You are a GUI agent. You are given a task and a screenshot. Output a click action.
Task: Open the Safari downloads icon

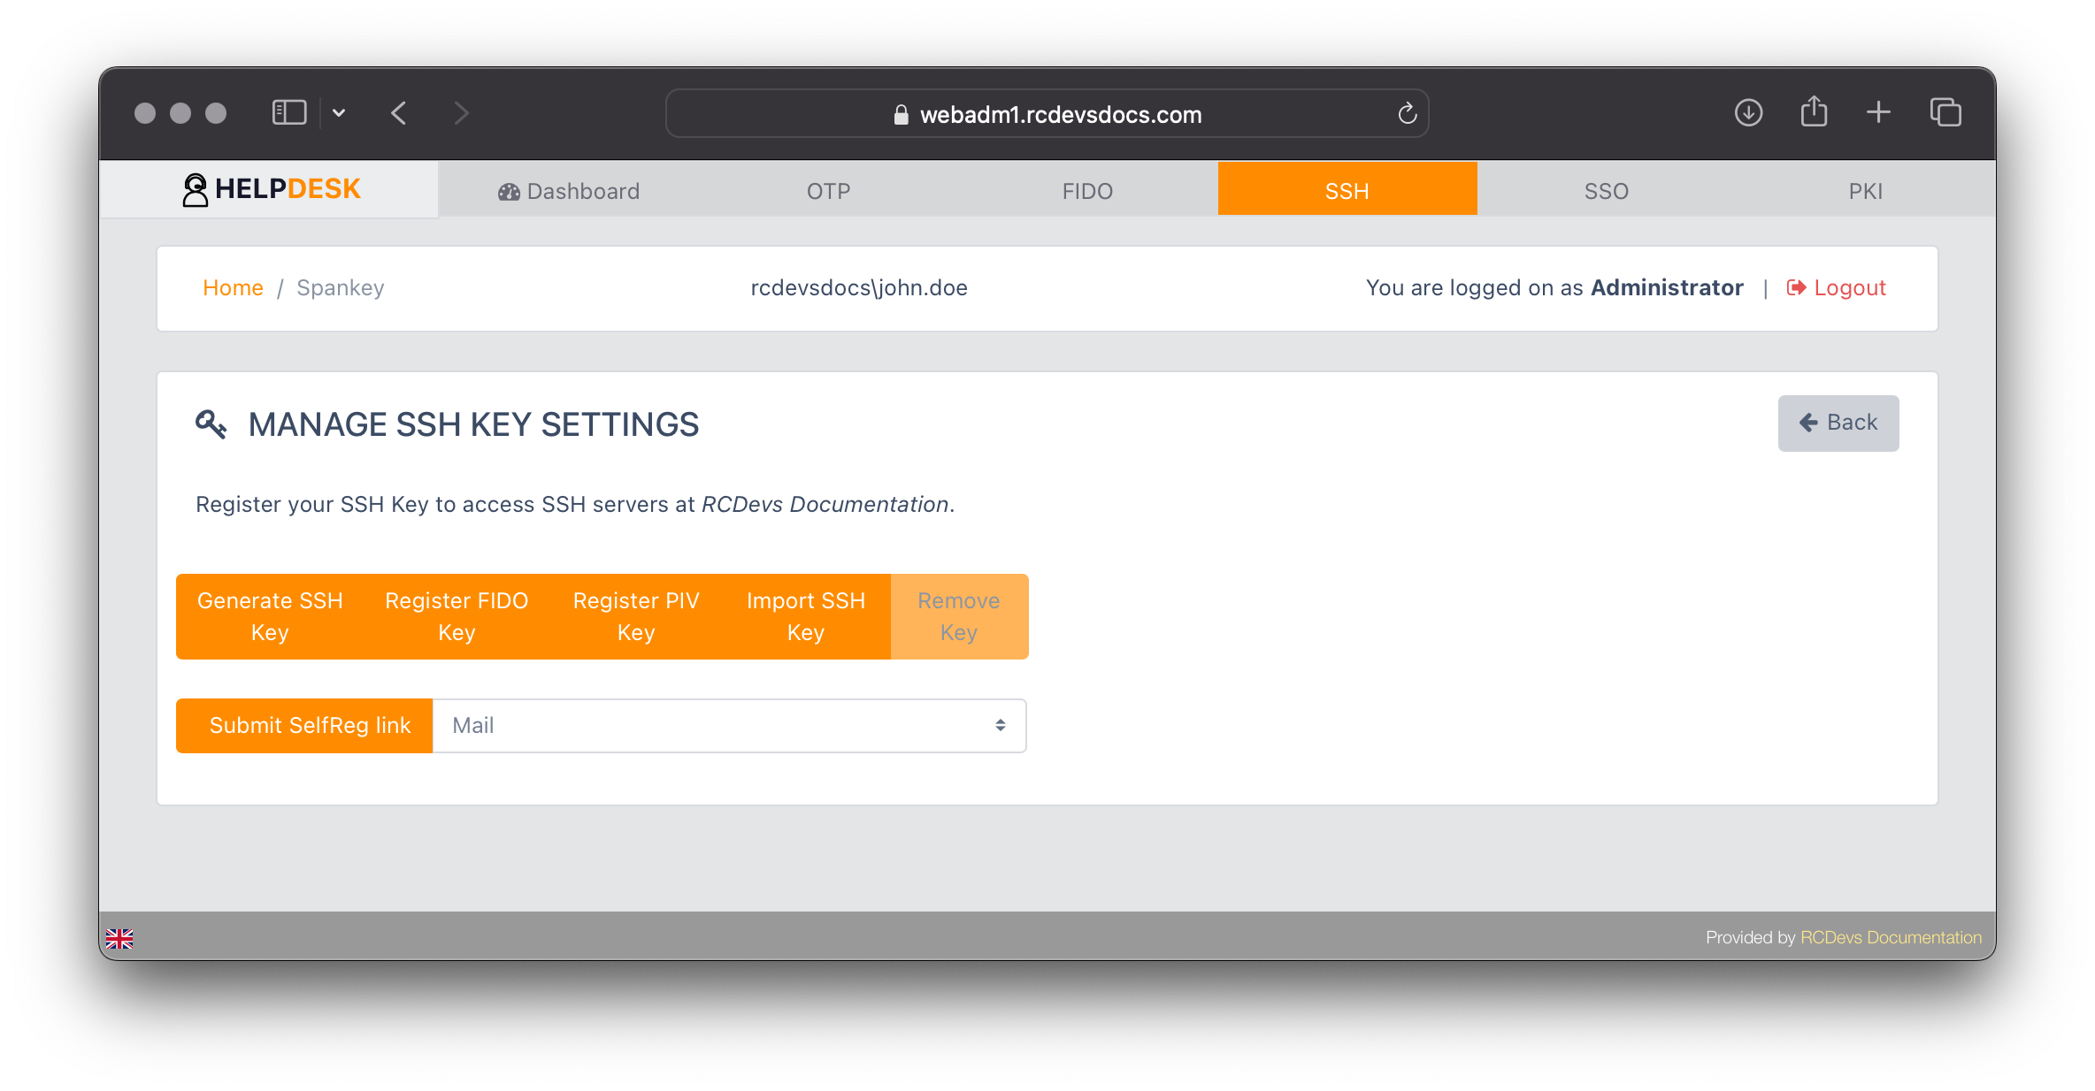click(x=1748, y=113)
